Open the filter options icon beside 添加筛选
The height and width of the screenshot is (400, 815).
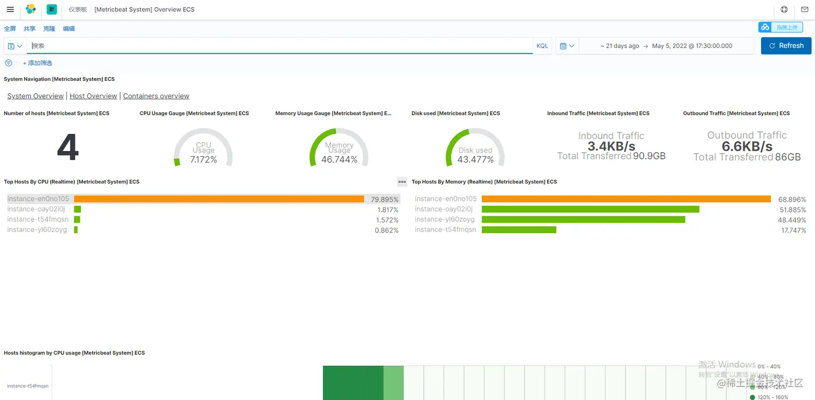(x=9, y=63)
